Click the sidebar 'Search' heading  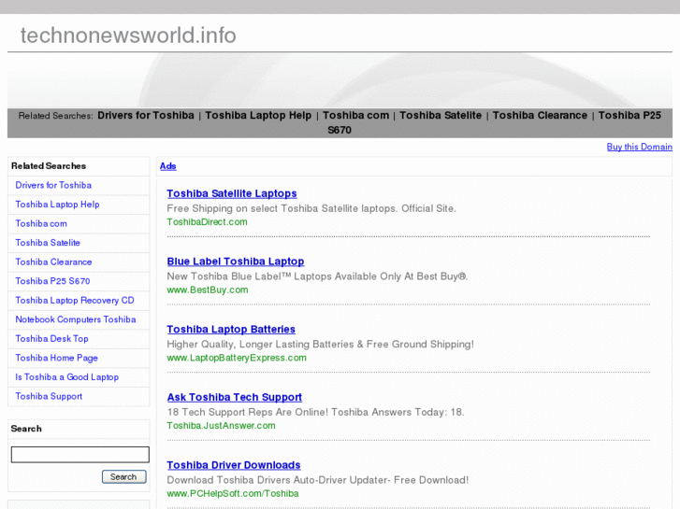click(26, 429)
